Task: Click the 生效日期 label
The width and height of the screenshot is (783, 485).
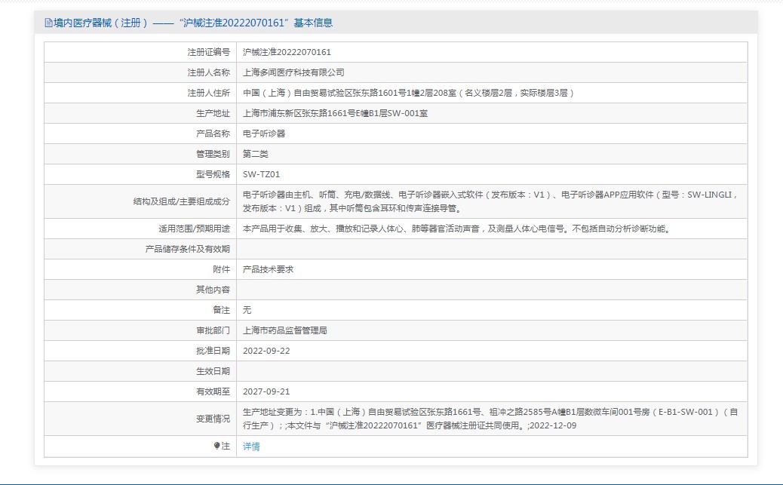Action: click(x=213, y=371)
